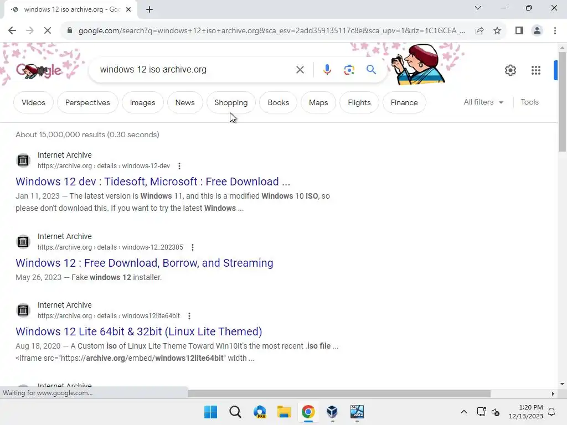Viewport: 567px width, 425px height.
Task: Open Windows 12 dev Tidesoft result
Action: pos(153,182)
